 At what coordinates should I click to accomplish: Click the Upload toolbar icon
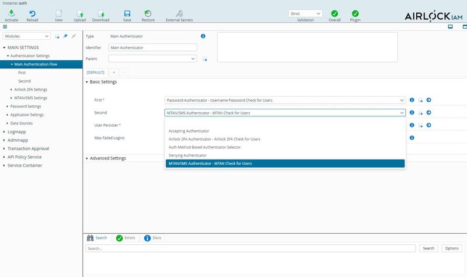click(80, 13)
